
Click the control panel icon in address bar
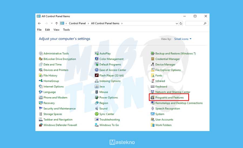(62, 23)
